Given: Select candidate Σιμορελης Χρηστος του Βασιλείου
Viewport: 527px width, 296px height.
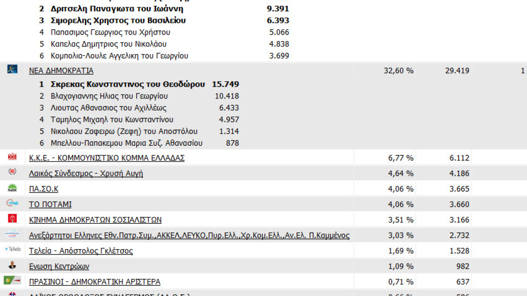Looking at the screenshot, I should click(x=118, y=20).
